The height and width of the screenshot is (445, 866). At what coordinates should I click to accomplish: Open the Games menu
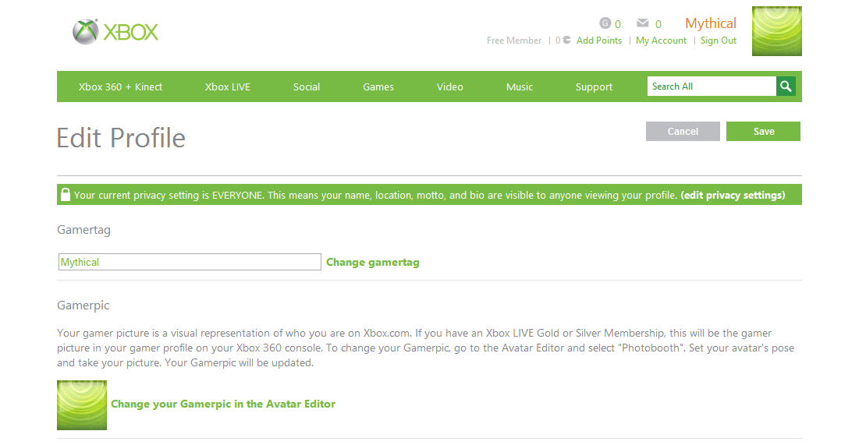tap(378, 87)
